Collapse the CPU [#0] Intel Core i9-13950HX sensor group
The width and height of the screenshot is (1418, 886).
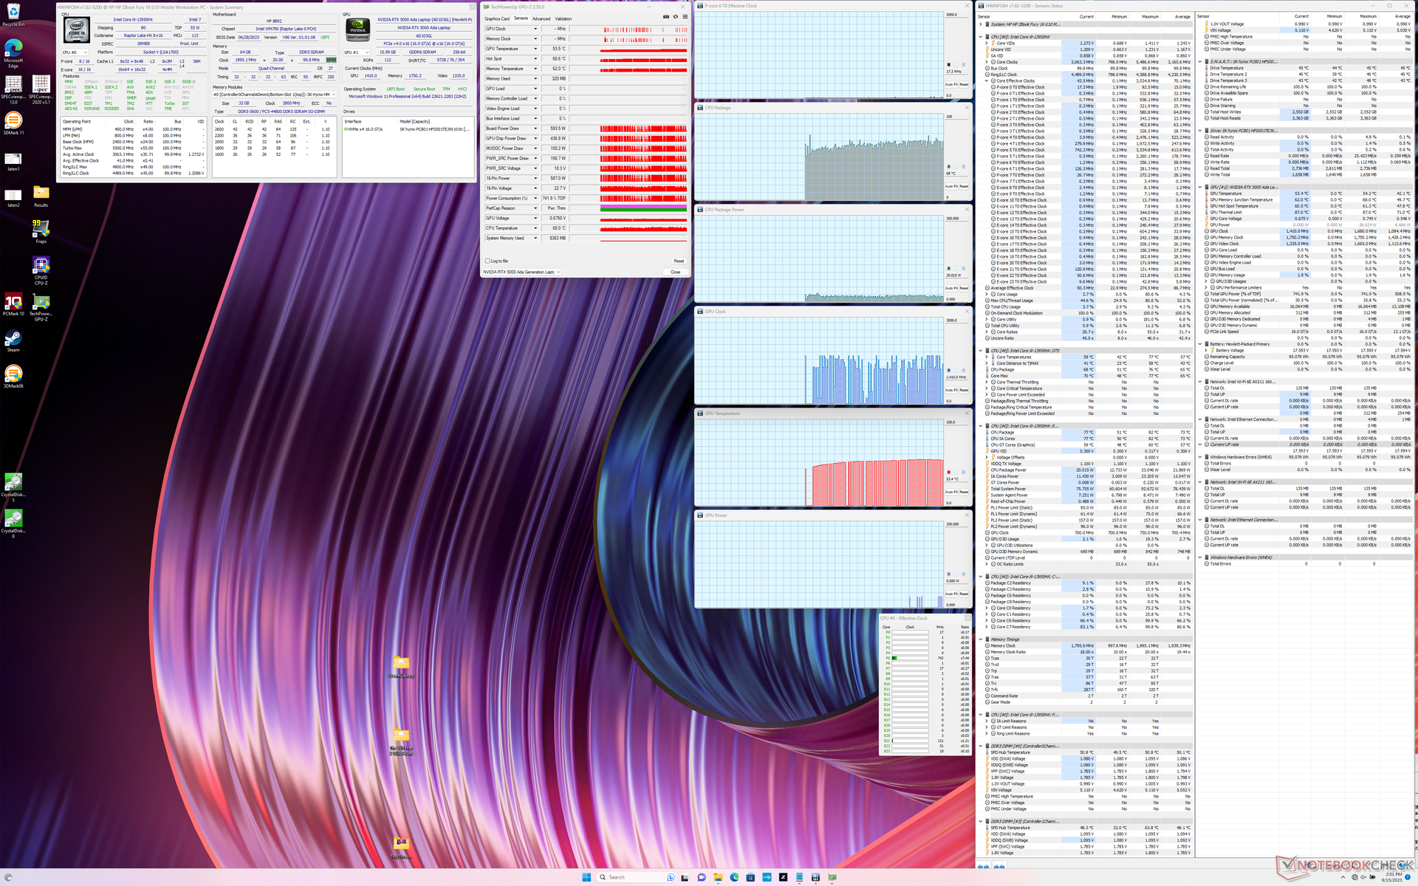(x=981, y=37)
